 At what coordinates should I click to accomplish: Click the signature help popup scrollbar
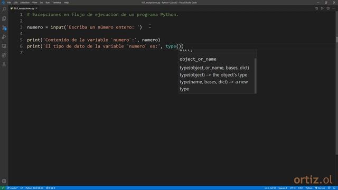pos(256,75)
